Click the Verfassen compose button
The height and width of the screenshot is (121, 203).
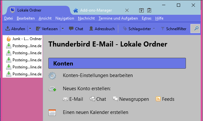(x=47, y=29)
